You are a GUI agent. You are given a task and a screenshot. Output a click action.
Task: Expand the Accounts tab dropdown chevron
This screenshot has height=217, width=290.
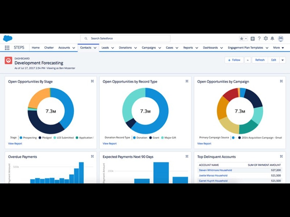coord(74,48)
